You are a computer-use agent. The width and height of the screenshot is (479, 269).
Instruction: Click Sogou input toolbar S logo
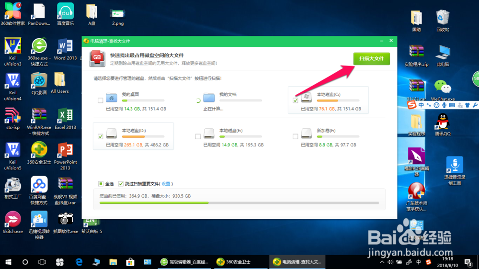(x=412, y=105)
